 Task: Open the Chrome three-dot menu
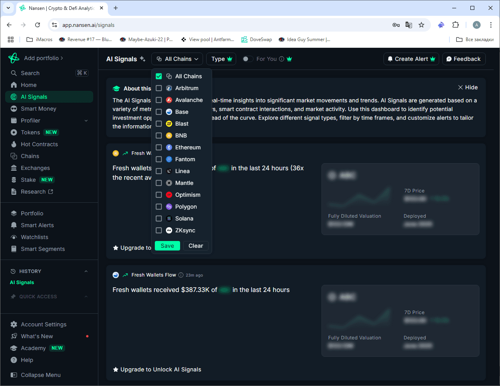point(491,25)
